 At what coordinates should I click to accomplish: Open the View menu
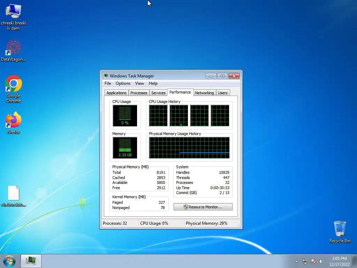click(139, 83)
